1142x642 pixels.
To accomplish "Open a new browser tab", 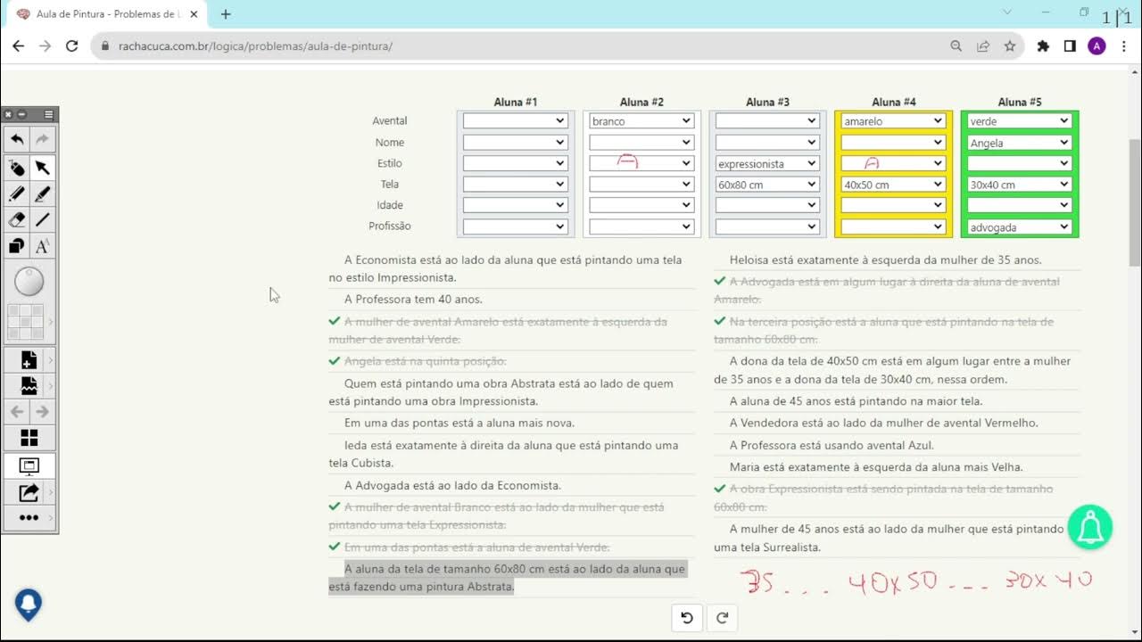I will pyautogui.click(x=226, y=14).
